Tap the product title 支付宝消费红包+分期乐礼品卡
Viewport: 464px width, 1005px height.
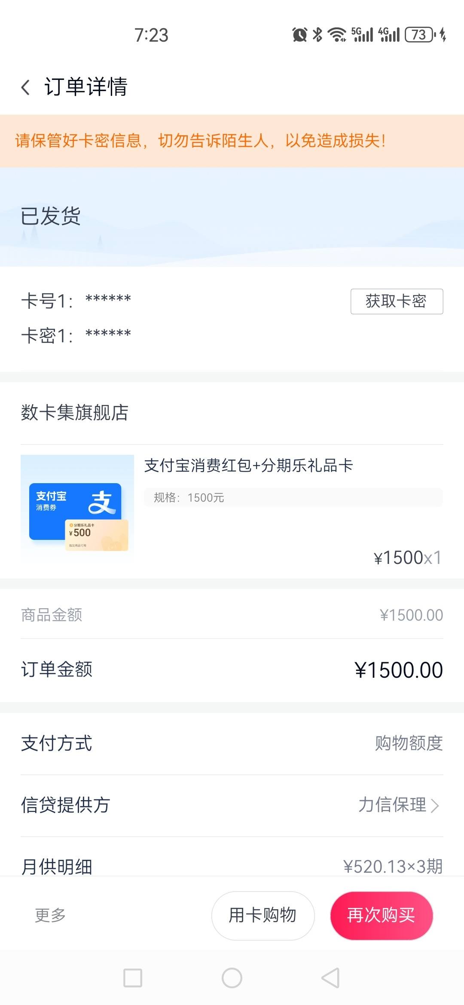249,466
